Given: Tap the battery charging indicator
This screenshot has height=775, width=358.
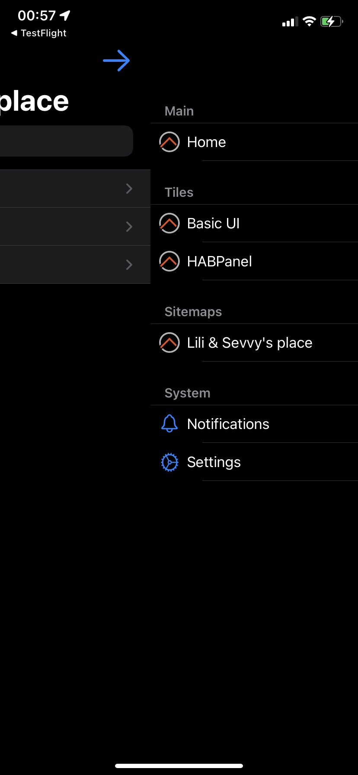Looking at the screenshot, I should pyautogui.click(x=332, y=21).
